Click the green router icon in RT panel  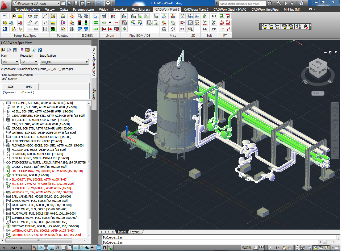[x=222, y=16]
